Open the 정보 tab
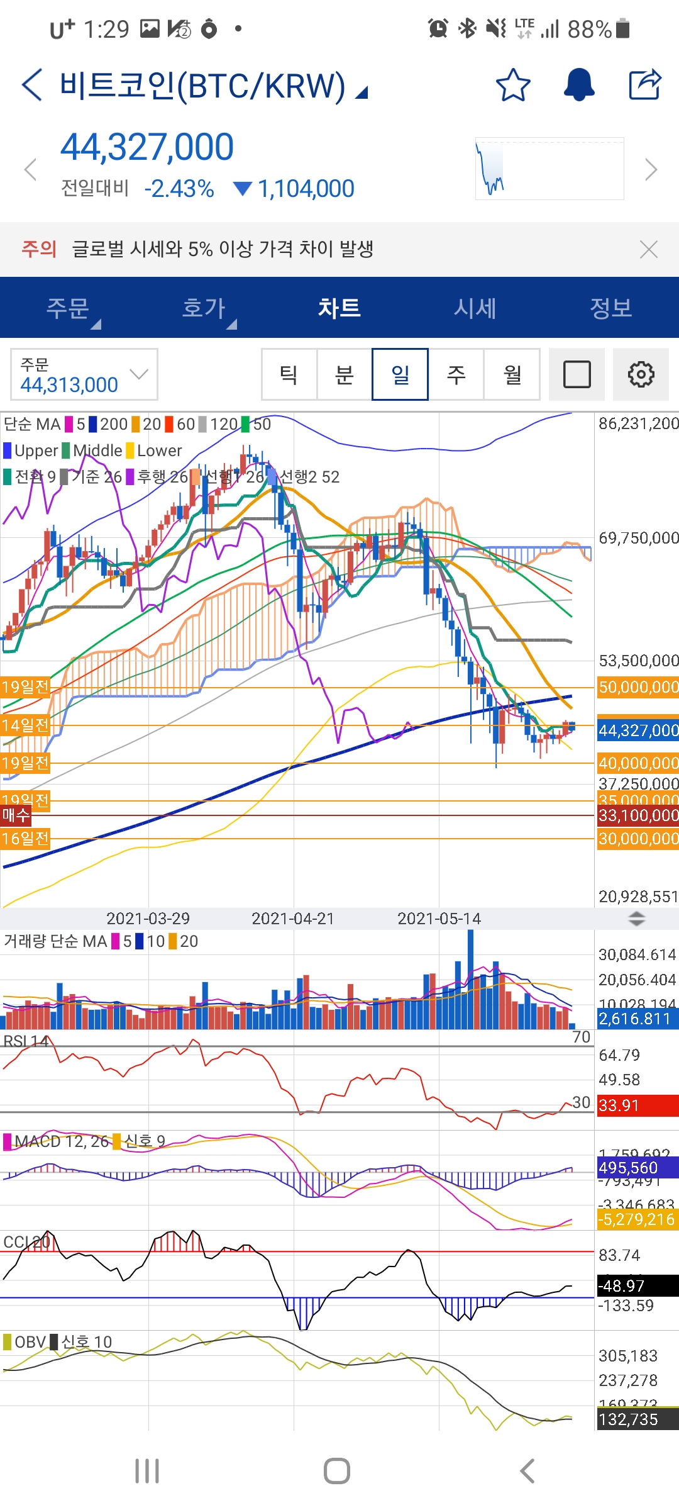 tap(611, 308)
